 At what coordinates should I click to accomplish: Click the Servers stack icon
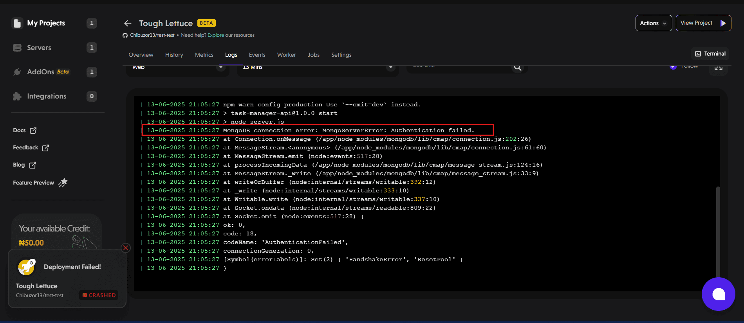tap(17, 48)
